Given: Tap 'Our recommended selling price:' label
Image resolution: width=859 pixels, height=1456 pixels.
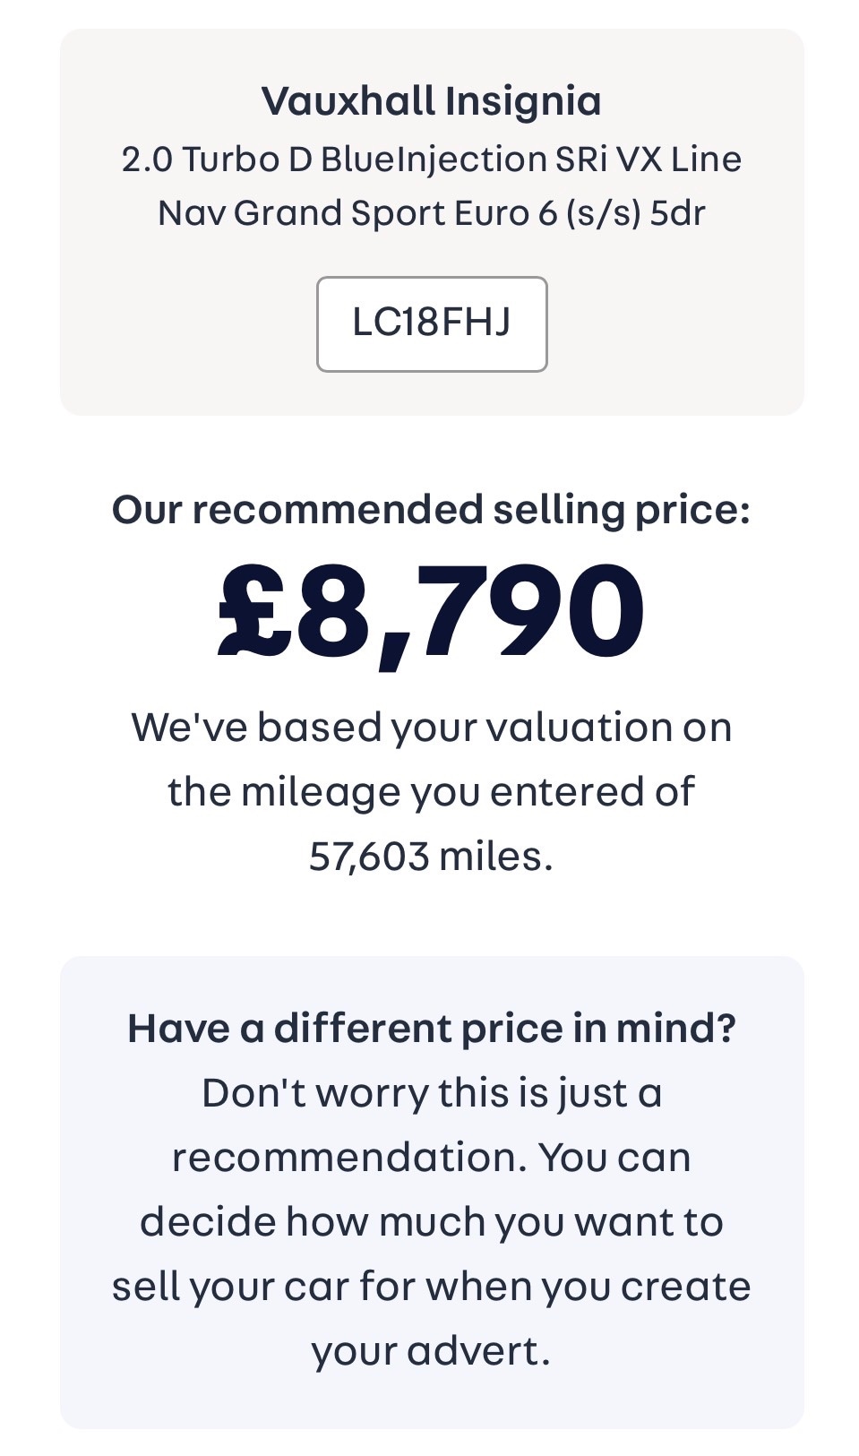Looking at the screenshot, I should tap(431, 509).
